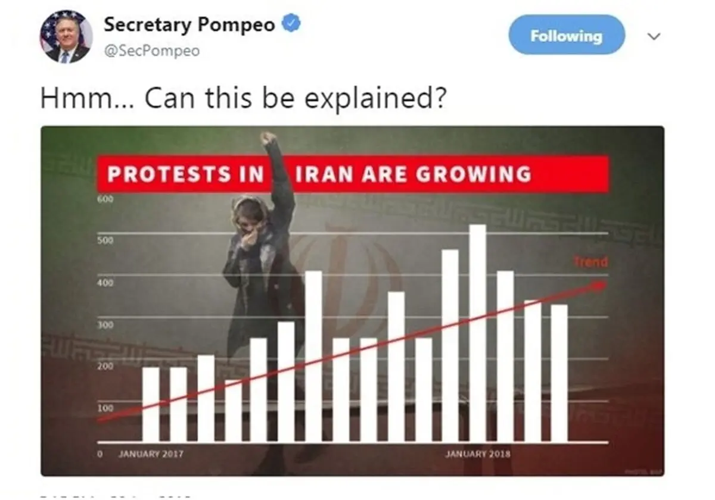Select the shortest white bar in chart
This screenshot has height=500, width=715.
[x=234, y=411]
